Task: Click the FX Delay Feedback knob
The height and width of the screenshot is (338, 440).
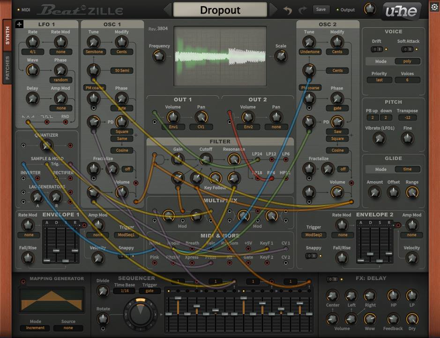Action: pos(393,319)
